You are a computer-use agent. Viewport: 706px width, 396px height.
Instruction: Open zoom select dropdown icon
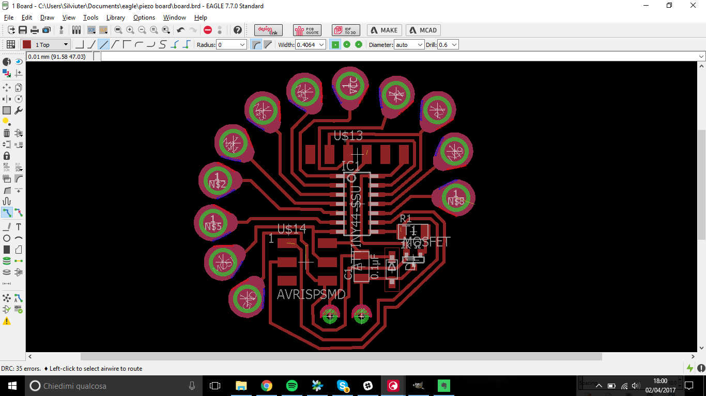click(x=166, y=30)
